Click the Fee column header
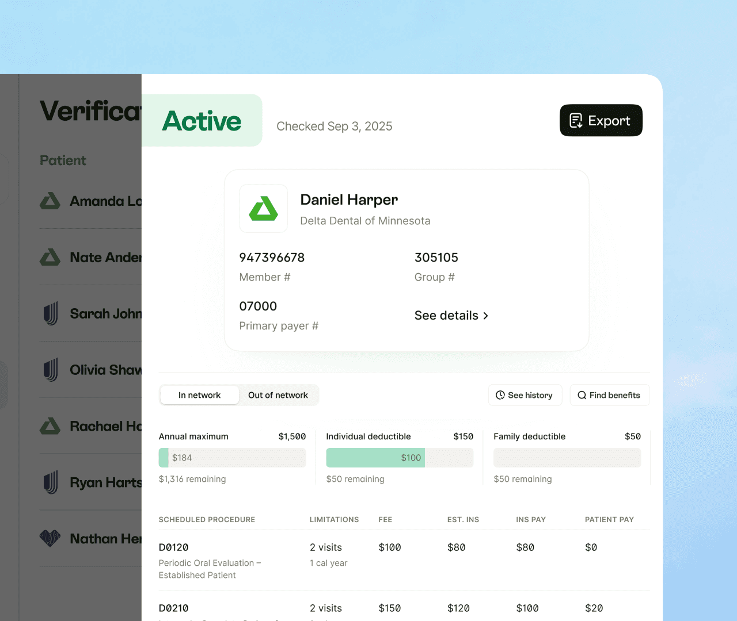Viewport: 737px width, 621px height. pyautogui.click(x=385, y=520)
